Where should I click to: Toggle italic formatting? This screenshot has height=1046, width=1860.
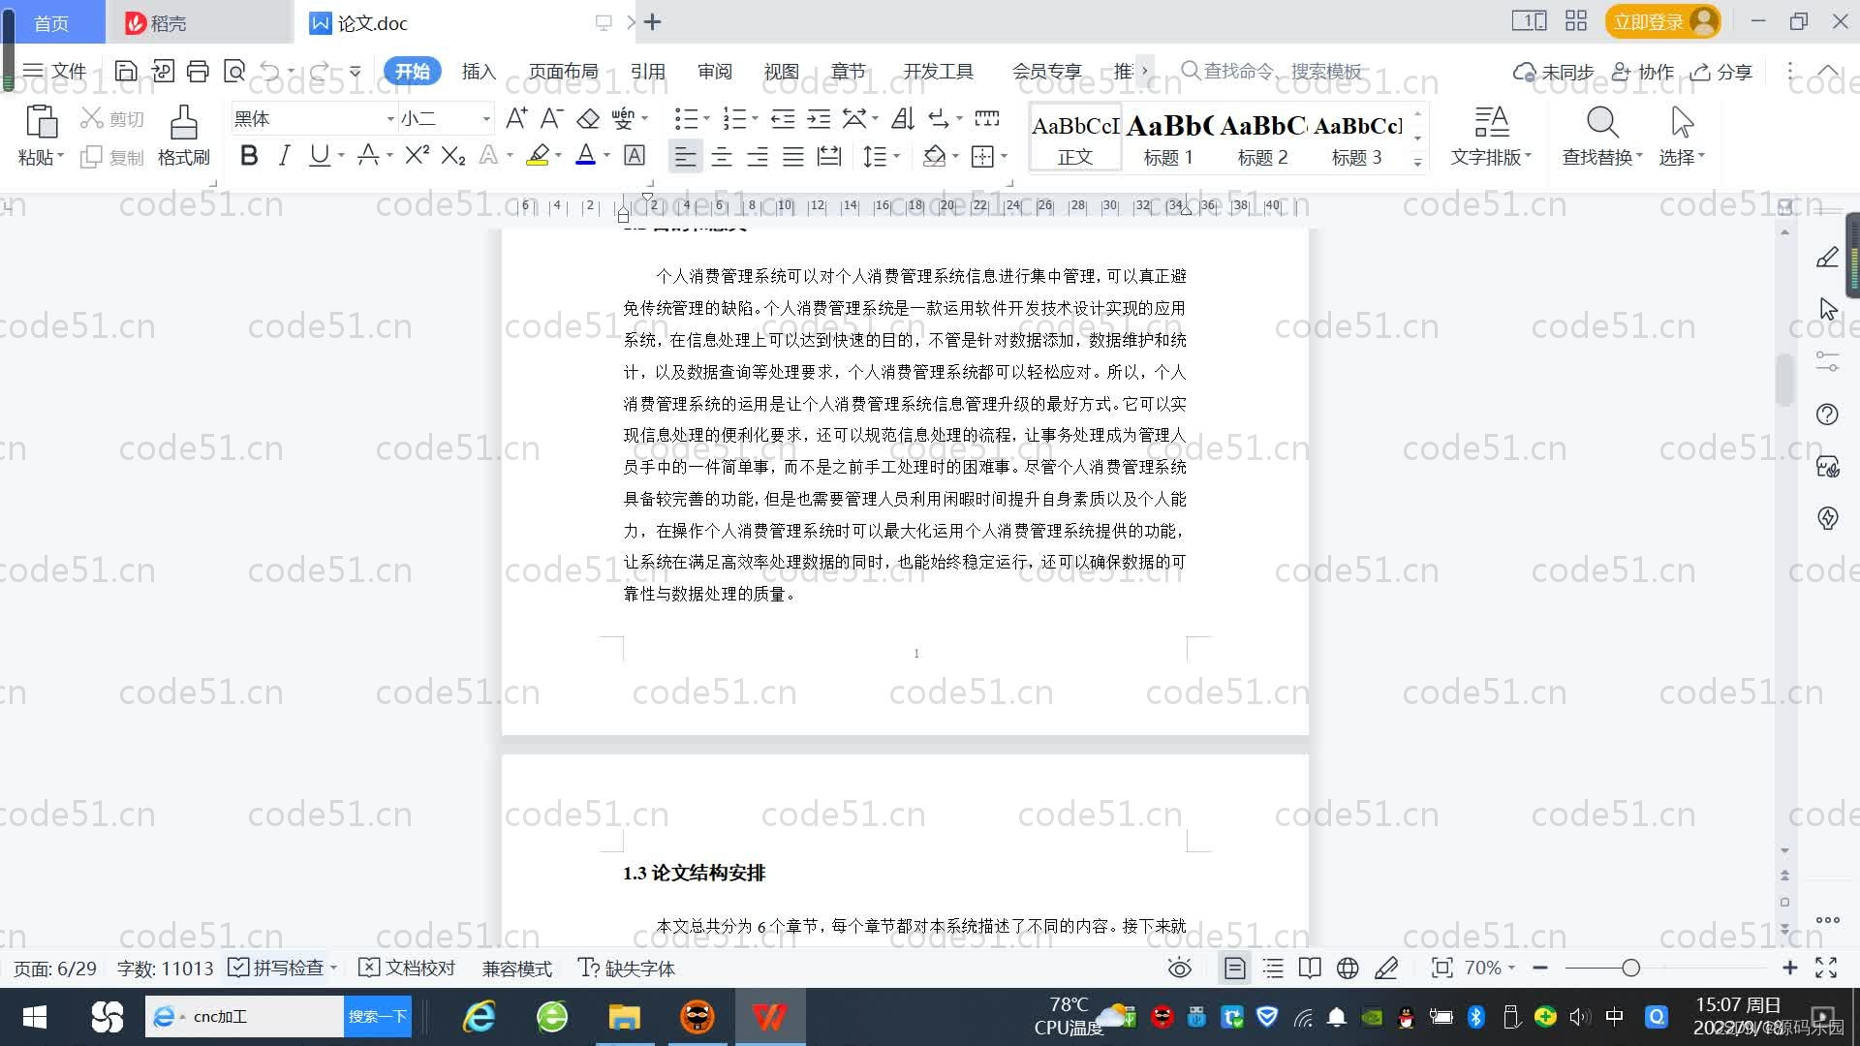283,155
